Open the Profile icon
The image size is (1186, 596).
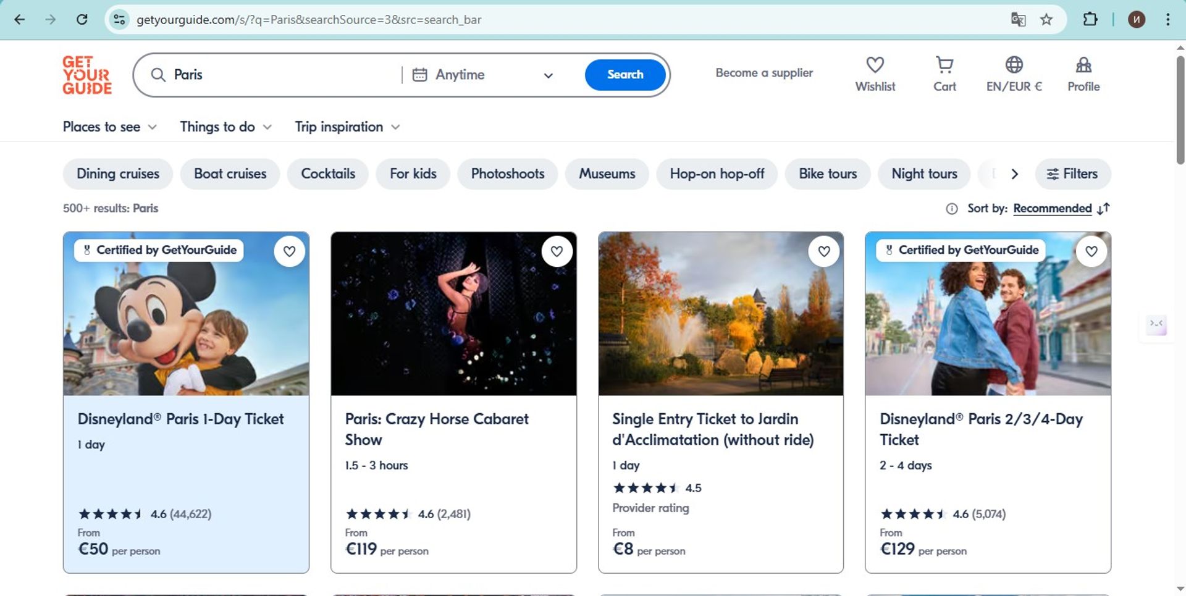click(x=1083, y=65)
